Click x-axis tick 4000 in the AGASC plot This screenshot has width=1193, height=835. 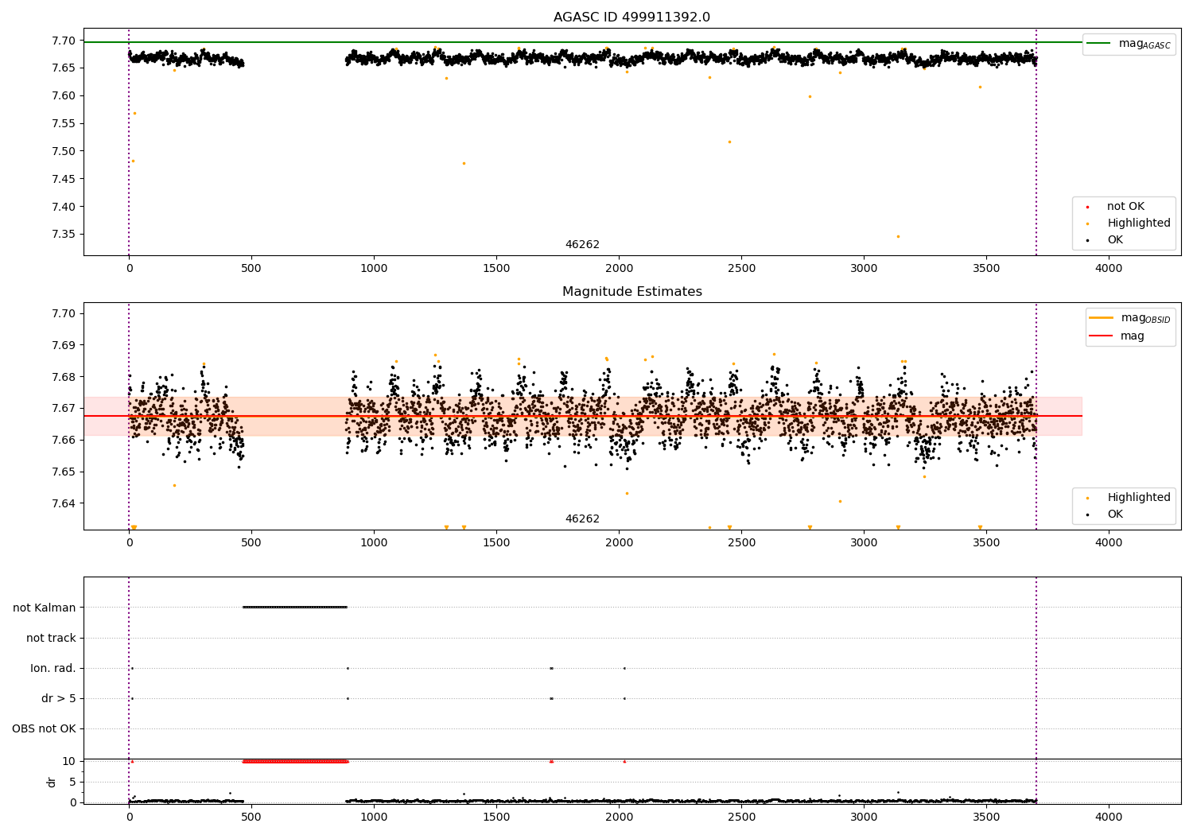[1109, 269]
